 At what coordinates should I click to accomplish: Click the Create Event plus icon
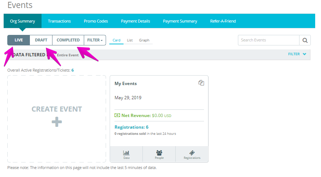tap(57, 122)
